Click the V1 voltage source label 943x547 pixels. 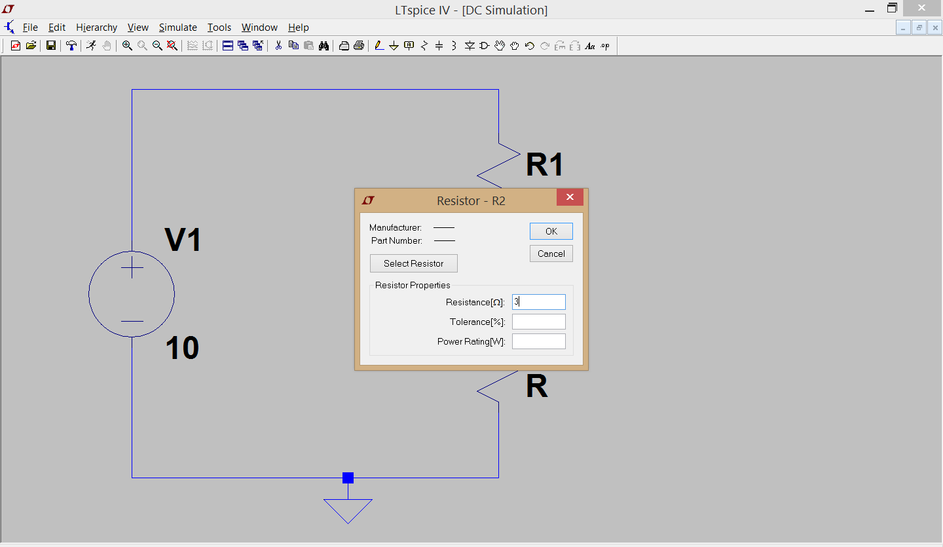[183, 240]
